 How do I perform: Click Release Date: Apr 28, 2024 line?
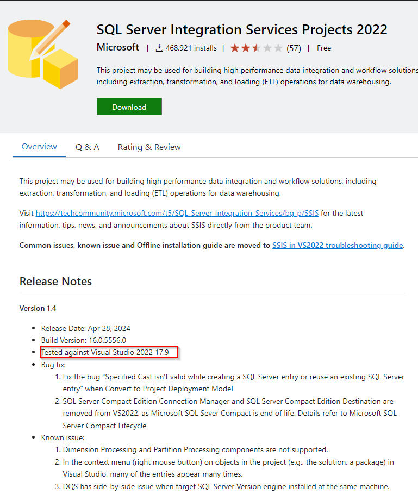(x=86, y=329)
